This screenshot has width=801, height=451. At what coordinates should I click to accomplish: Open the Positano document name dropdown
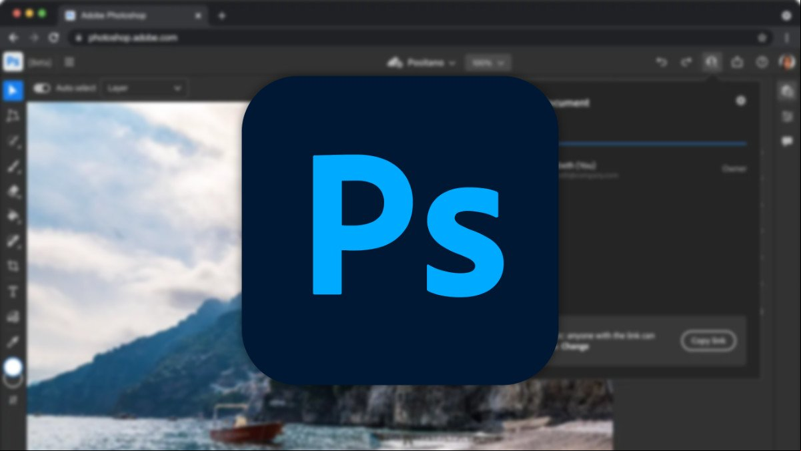pyautogui.click(x=422, y=63)
